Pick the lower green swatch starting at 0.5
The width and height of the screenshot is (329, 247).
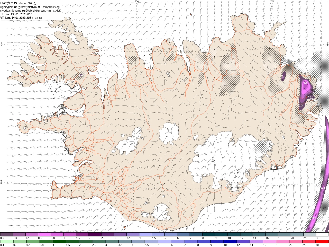(33, 241)
